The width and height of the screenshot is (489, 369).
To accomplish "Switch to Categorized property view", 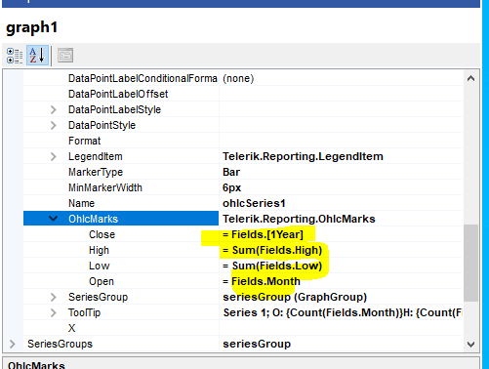I will pyautogui.click(x=15, y=56).
